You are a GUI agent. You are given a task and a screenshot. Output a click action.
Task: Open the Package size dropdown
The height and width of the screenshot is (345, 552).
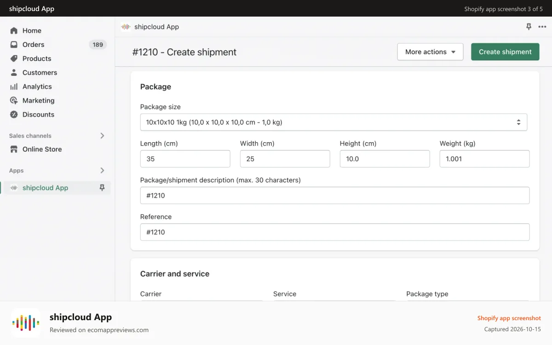[x=333, y=122]
